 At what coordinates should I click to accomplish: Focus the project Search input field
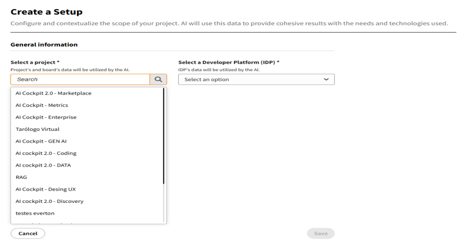(x=80, y=79)
